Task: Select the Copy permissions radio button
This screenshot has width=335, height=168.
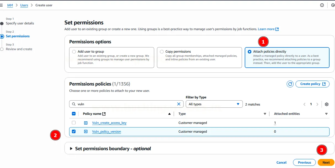Action: click(x=162, y=52)
